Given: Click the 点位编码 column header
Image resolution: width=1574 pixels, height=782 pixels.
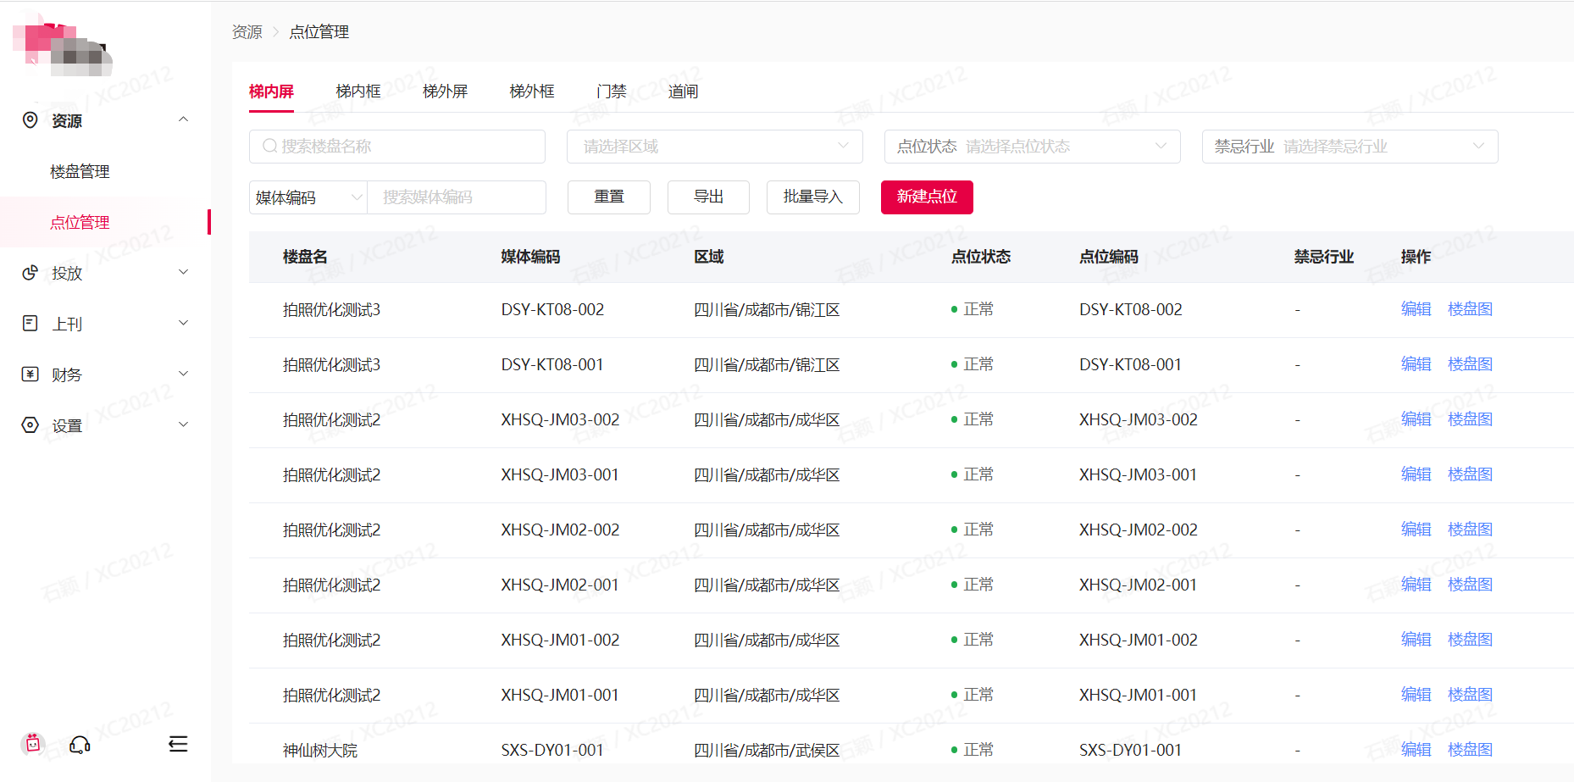Looking at the screenshot, I should pyautogui.click(x=1109, y=257).
